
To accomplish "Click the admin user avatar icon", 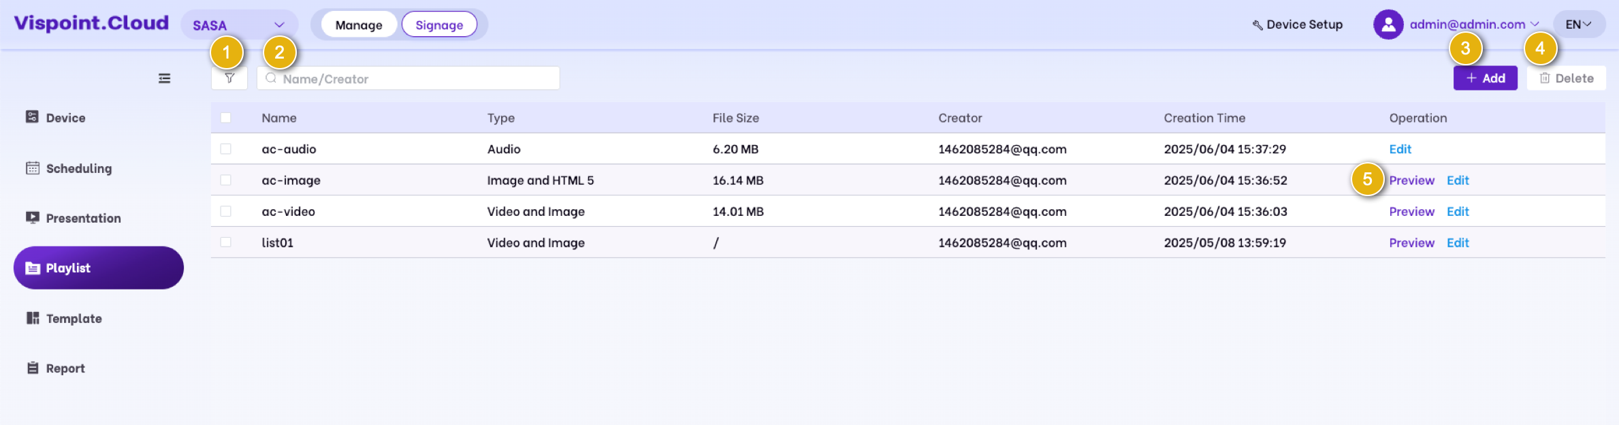I will (x=1388, y=25).
